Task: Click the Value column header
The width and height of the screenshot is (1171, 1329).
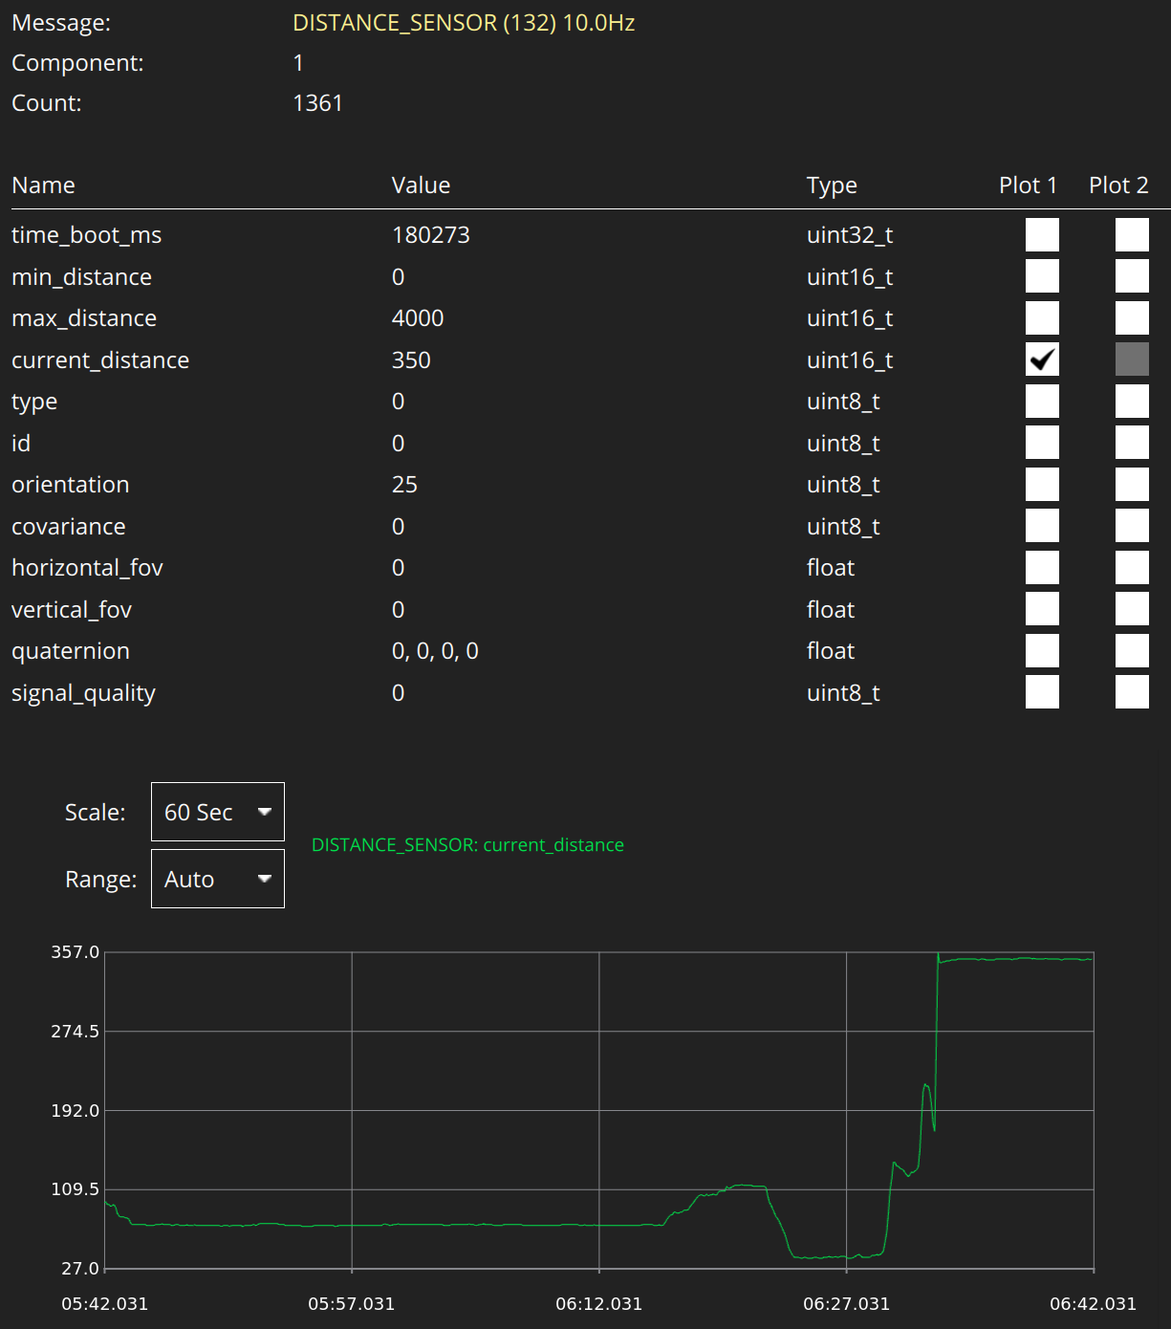Action: (421, 185)
